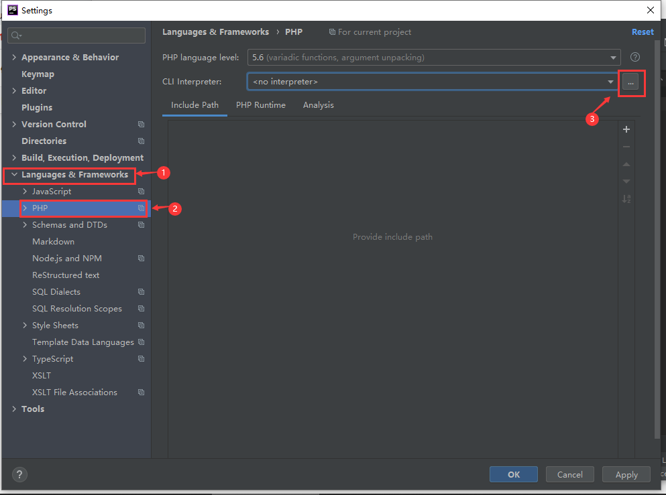
Task: Select Node.js and NPM item
Action: tap(67, 259)
